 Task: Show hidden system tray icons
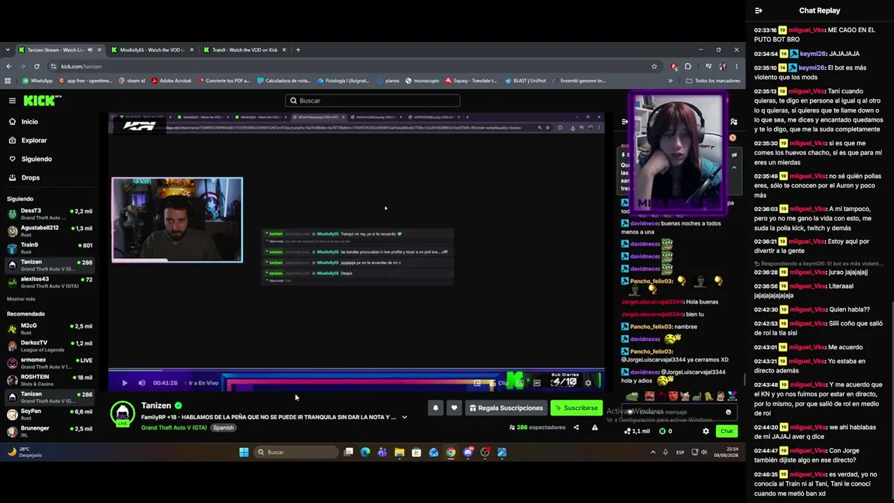pos(653,452)
